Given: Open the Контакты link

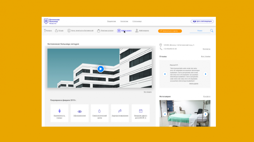Looking at the screenshot, I should (x=206, y=49).
